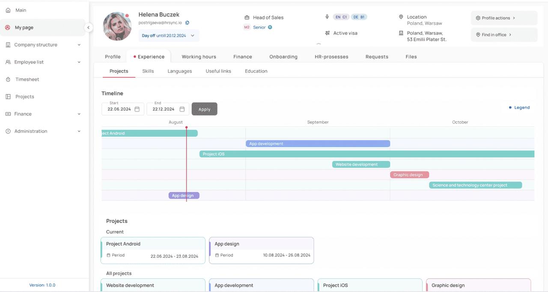Click info icon next to Senior
The height and width of the screenshot is (292, 548).
coord(270,27)
